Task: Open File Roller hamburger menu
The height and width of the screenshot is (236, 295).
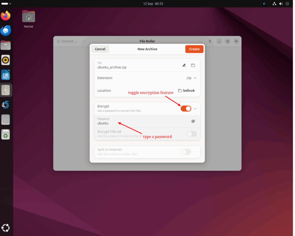Action: tap(210, 41)
